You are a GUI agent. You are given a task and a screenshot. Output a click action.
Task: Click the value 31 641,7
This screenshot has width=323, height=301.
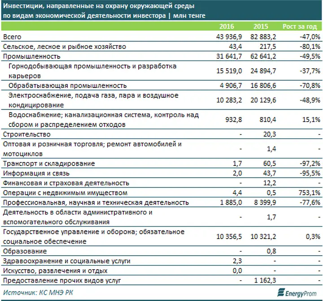click(229, 57)
